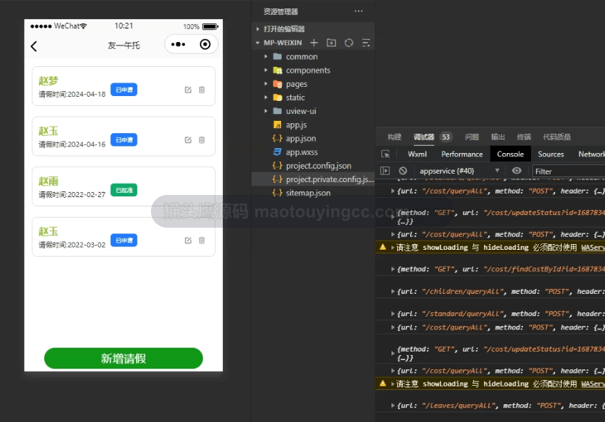Expand the /children/queryAll log entry

[x=393, y=292]
